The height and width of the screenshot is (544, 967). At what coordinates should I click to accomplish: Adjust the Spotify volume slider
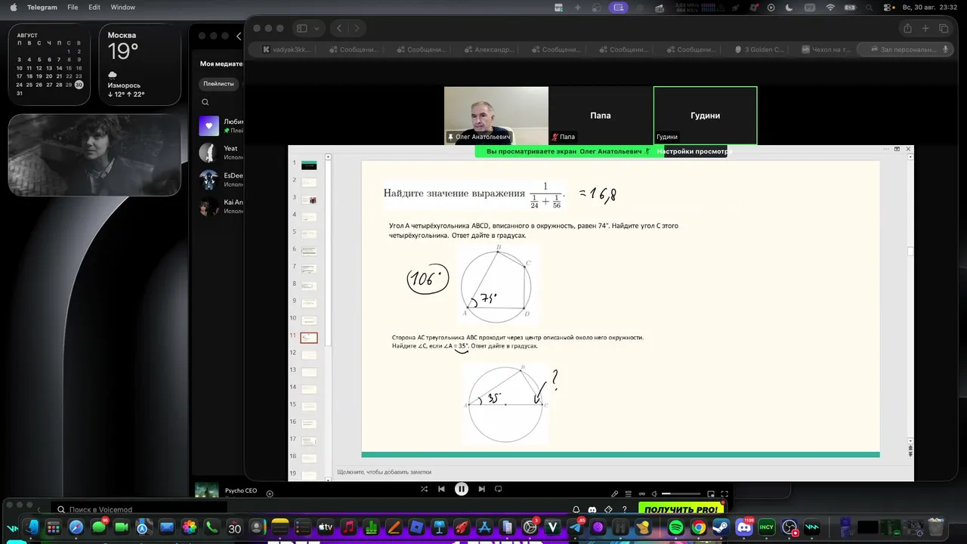(x=682, y=494)
